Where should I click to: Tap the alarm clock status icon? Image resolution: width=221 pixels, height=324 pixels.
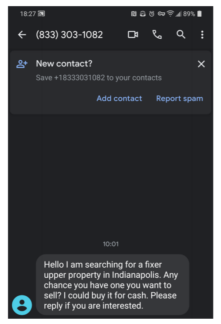tap(152, 14)
